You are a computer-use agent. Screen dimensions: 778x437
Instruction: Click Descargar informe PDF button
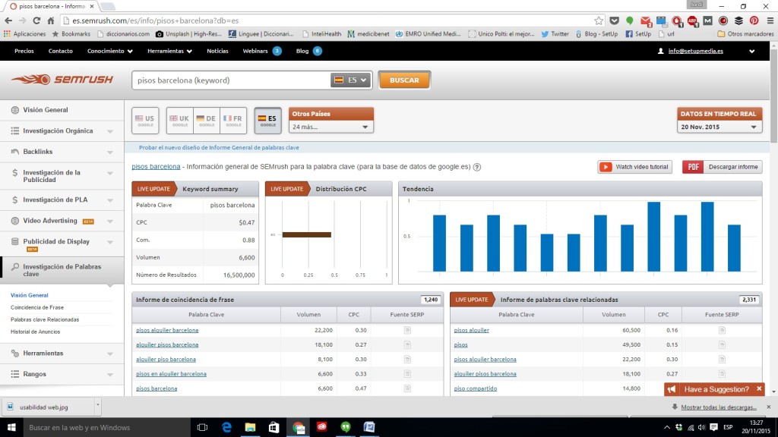[722, 167]
